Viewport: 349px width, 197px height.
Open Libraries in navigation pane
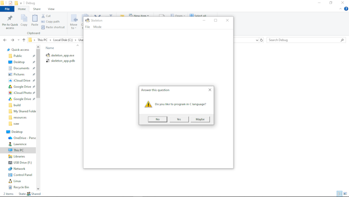[16, 156]
